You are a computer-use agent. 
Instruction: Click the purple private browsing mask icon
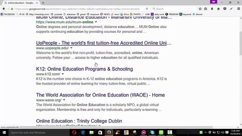214,2
